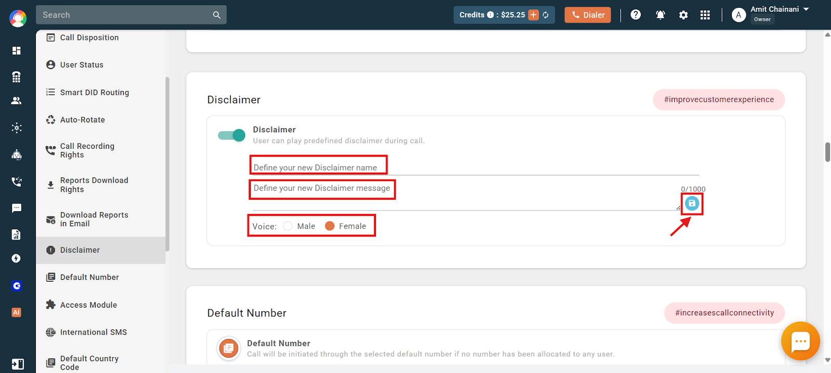Toggle the Disclaimer switch off
Viewport: 831px width, 373px height.
(x=232, y=135)
